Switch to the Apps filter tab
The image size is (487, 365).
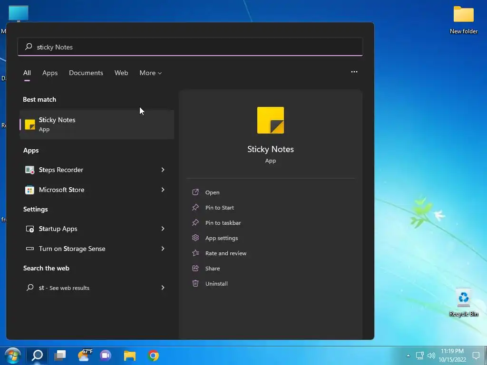[50, 73]
